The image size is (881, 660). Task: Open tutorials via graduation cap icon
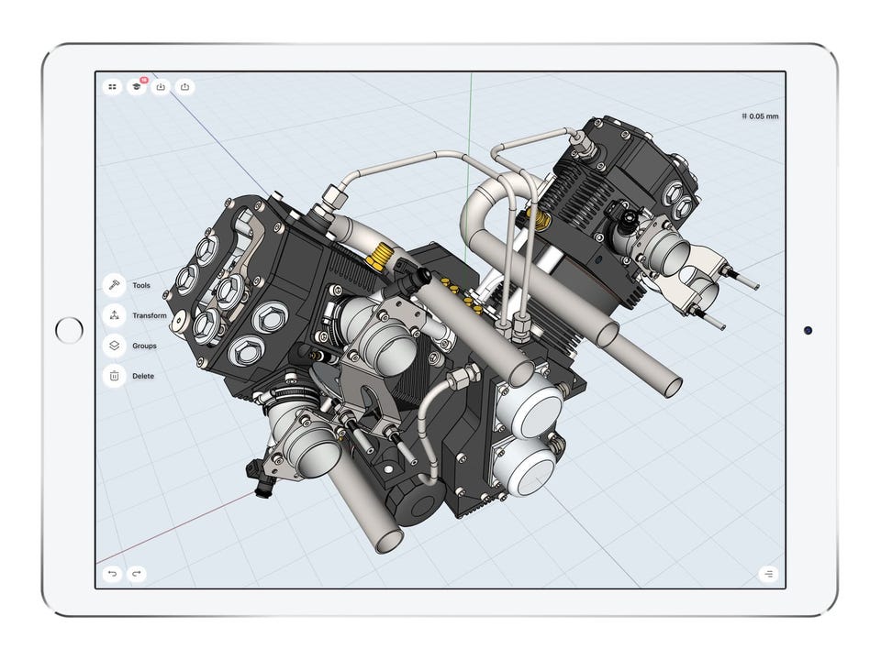tap(136, 87)
